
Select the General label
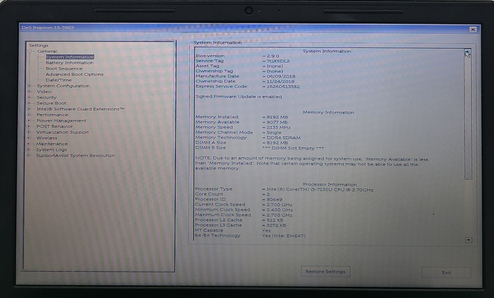pos(47,51)
